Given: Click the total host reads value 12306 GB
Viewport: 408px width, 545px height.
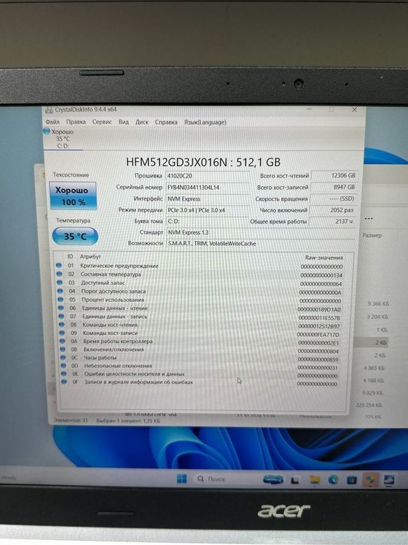Looking at the screenshot, I should click(x=334, y=176).
